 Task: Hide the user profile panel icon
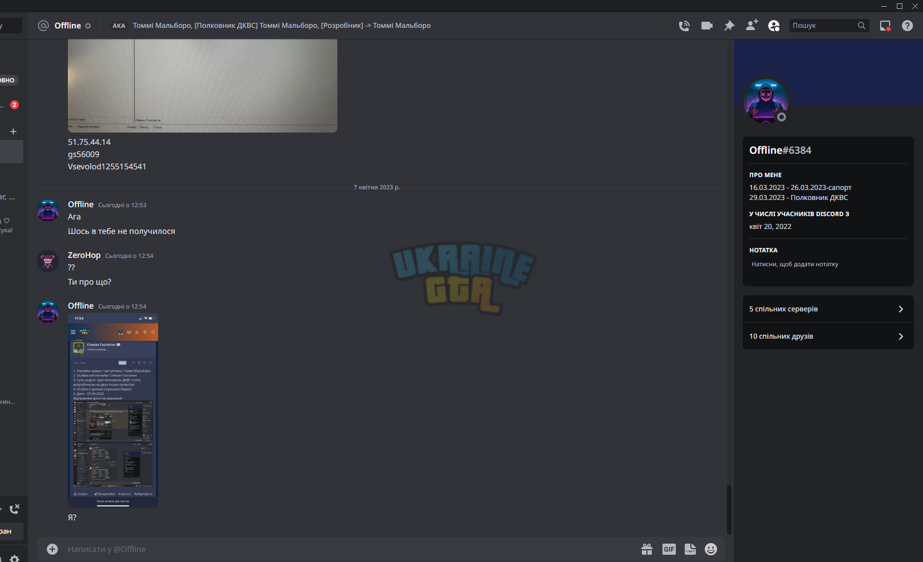[x=774, y=26]
